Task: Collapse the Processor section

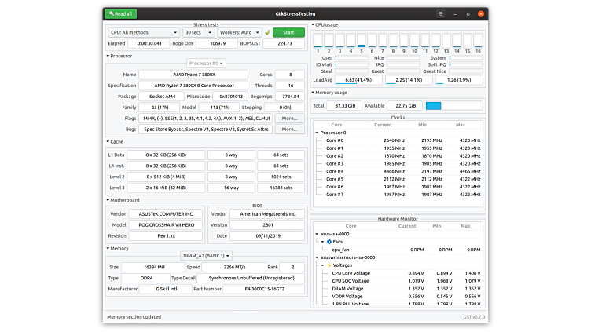Action: (108, 56)
